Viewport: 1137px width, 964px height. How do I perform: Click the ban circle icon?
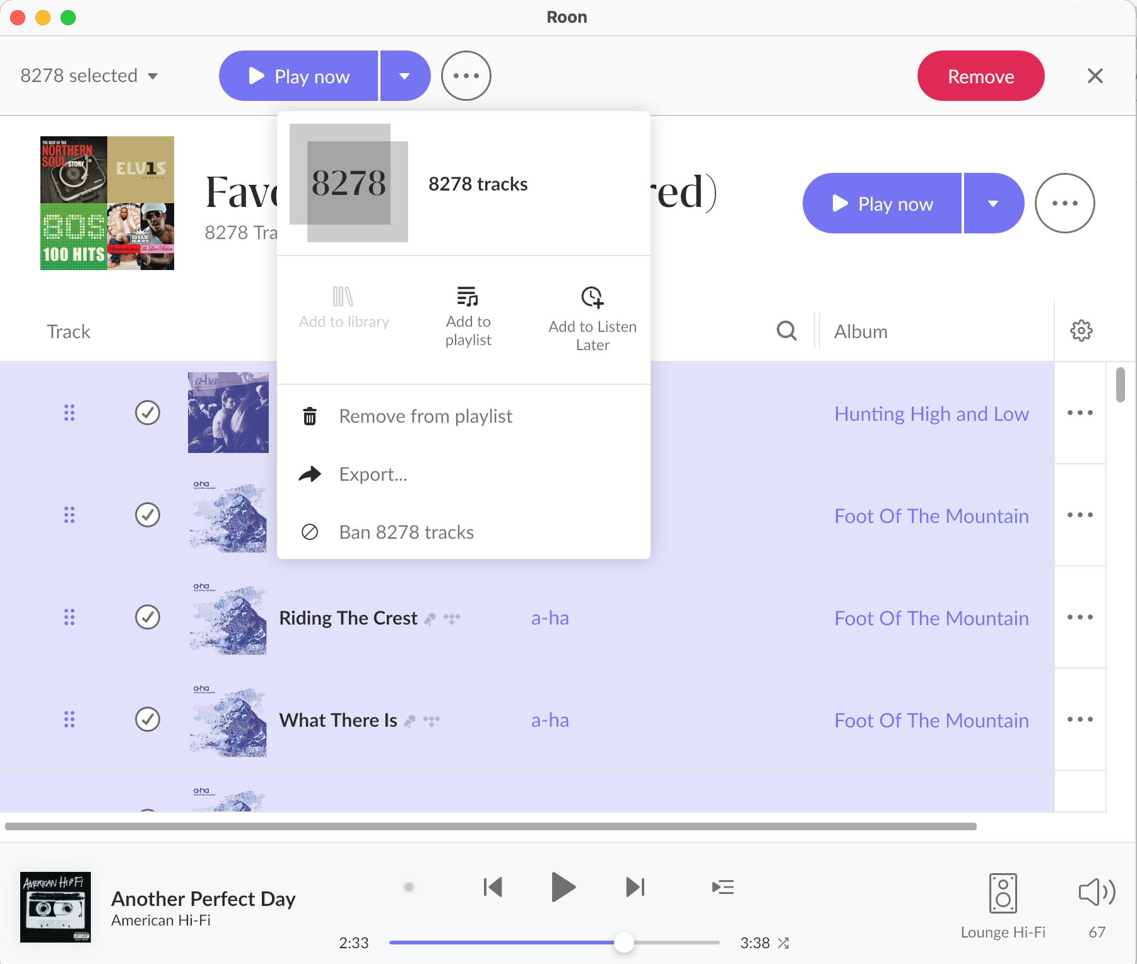[x=310, y=532]
